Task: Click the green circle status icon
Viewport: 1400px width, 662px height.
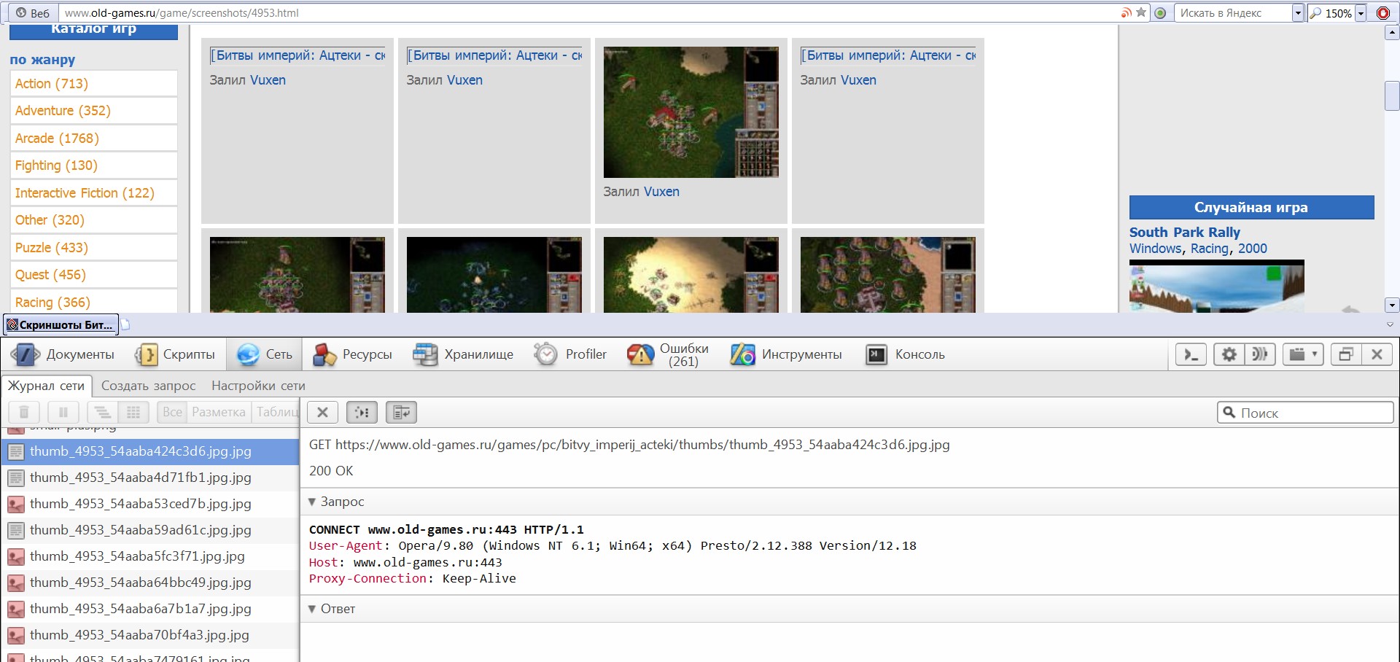Action: [x=1160, y=12]
